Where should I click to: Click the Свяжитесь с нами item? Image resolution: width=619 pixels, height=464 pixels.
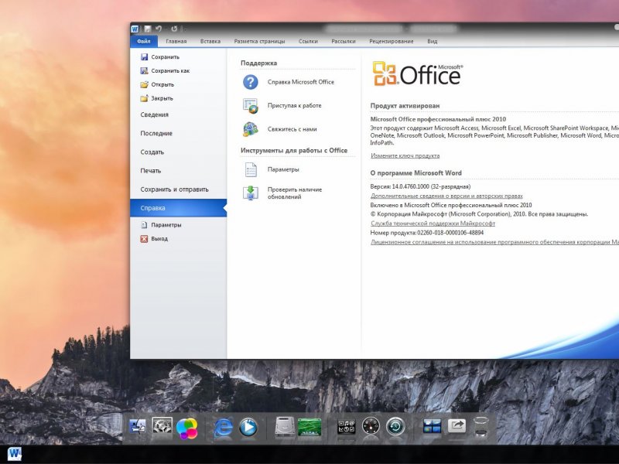[x=280, y=129]
